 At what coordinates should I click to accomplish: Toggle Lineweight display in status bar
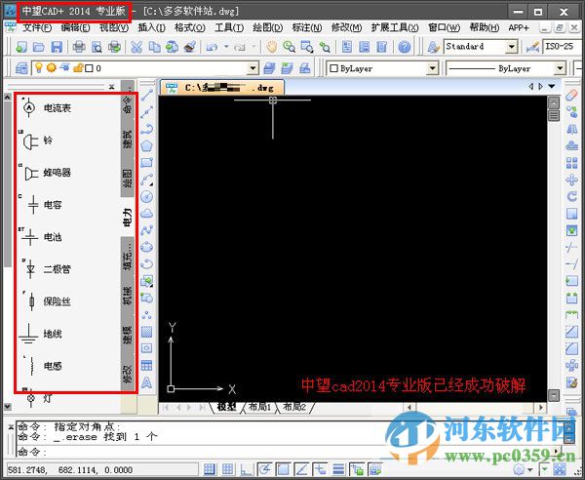(x=338, y=469)
